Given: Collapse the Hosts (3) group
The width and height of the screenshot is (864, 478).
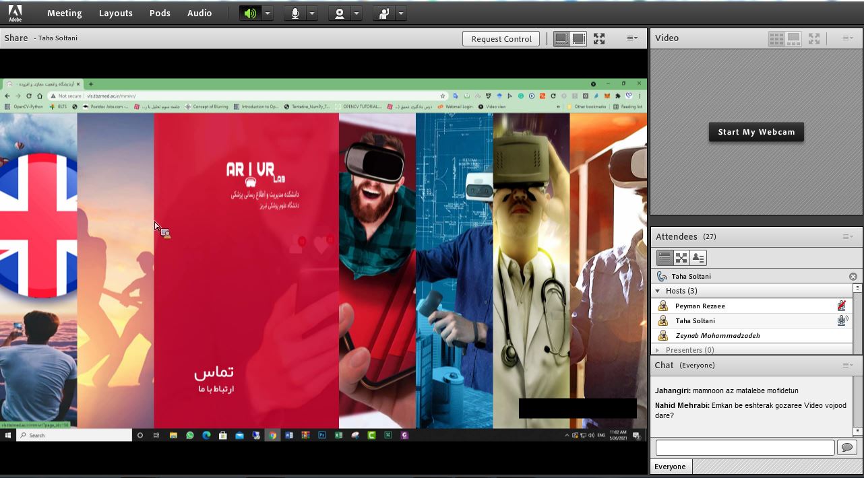Looking at the screenshot, I should click(x=658, y=291).
